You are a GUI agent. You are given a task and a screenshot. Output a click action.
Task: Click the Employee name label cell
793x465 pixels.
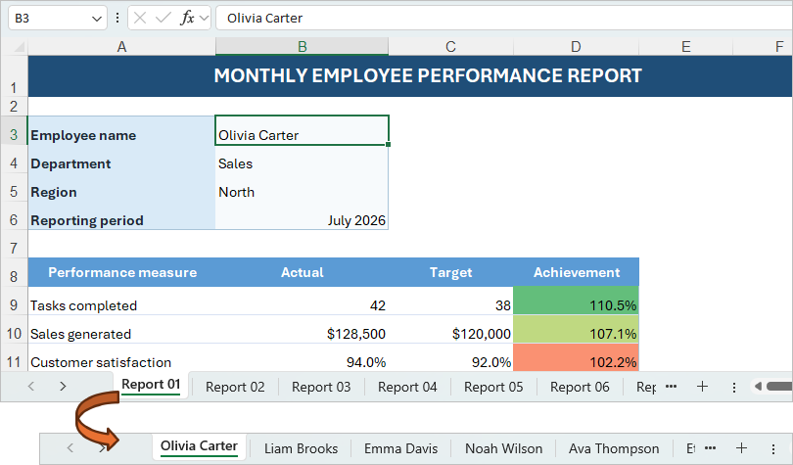click(x=121, y=130)
